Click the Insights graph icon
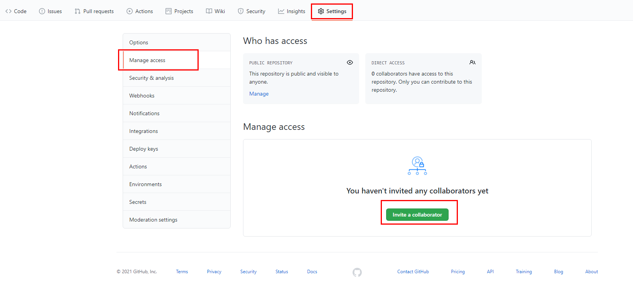 pyautogui.click(x=281, y=11)
